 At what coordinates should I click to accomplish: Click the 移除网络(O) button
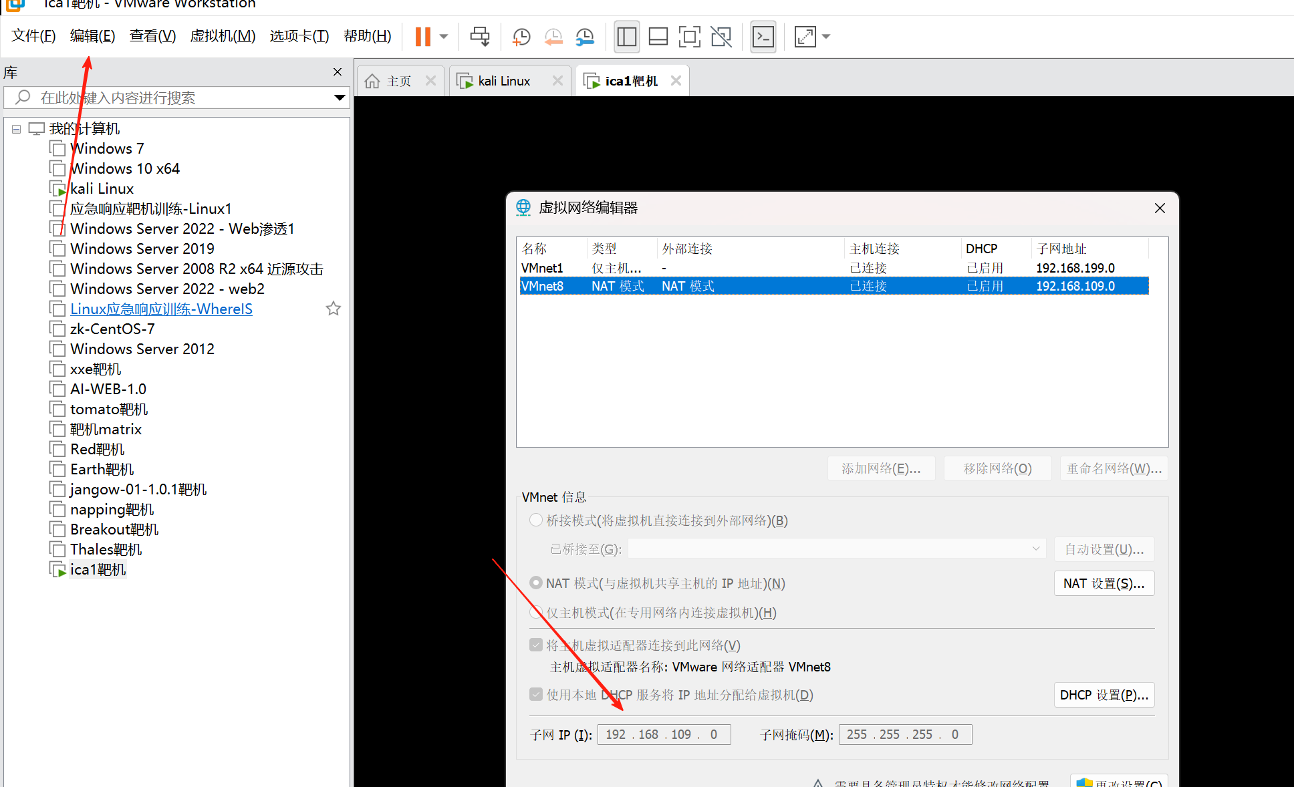pyautogui.click(x=997, y=468)
